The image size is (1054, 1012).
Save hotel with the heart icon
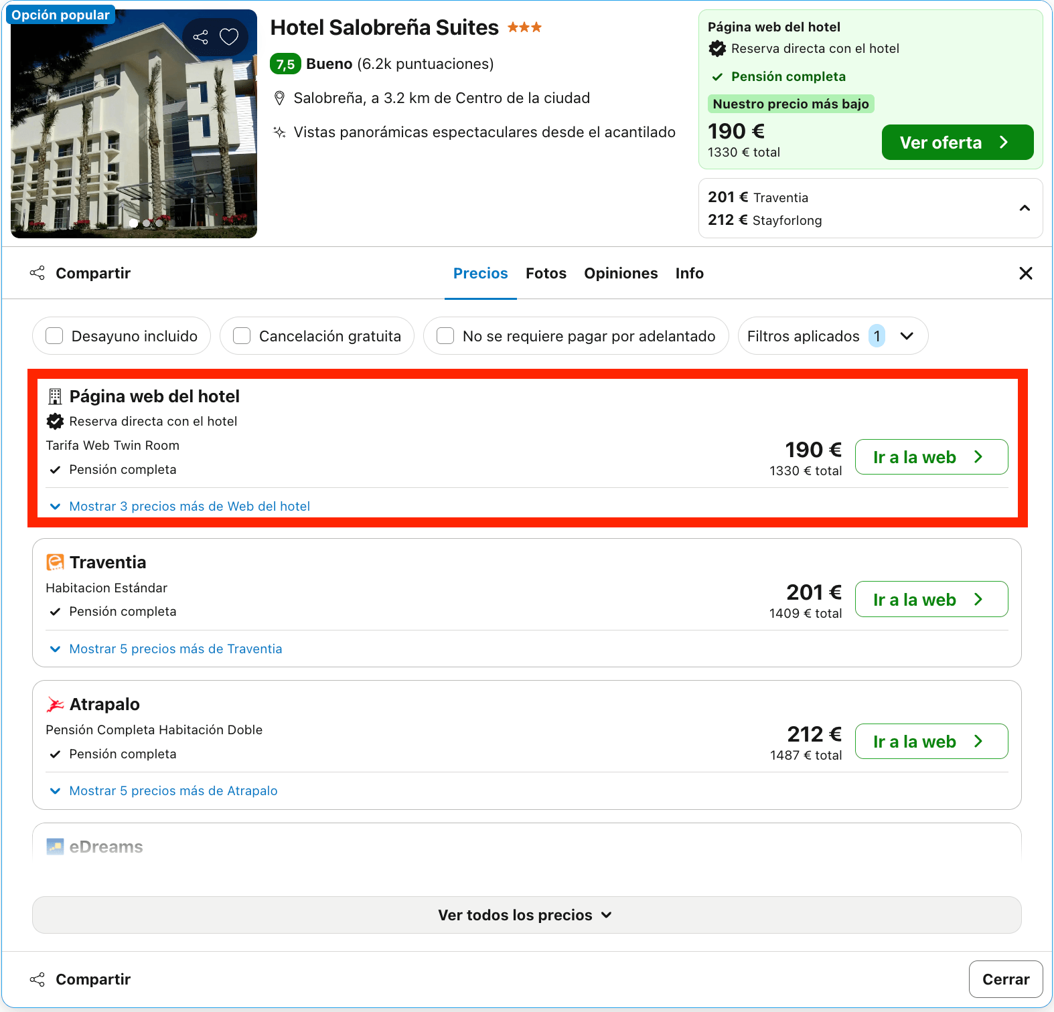coord(229,37)
